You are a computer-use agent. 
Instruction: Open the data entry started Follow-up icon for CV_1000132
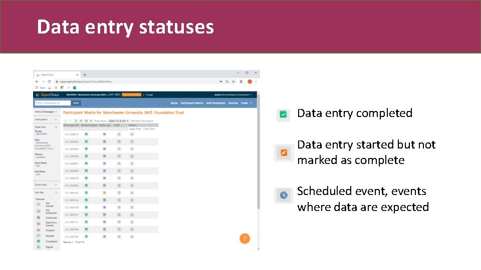[x=104, y=192]
